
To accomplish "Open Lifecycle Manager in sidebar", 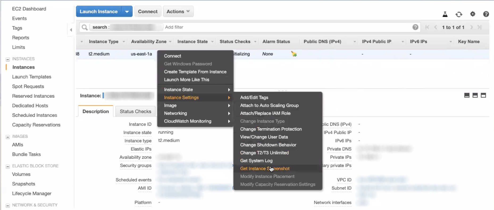I will tap(32, 194).
